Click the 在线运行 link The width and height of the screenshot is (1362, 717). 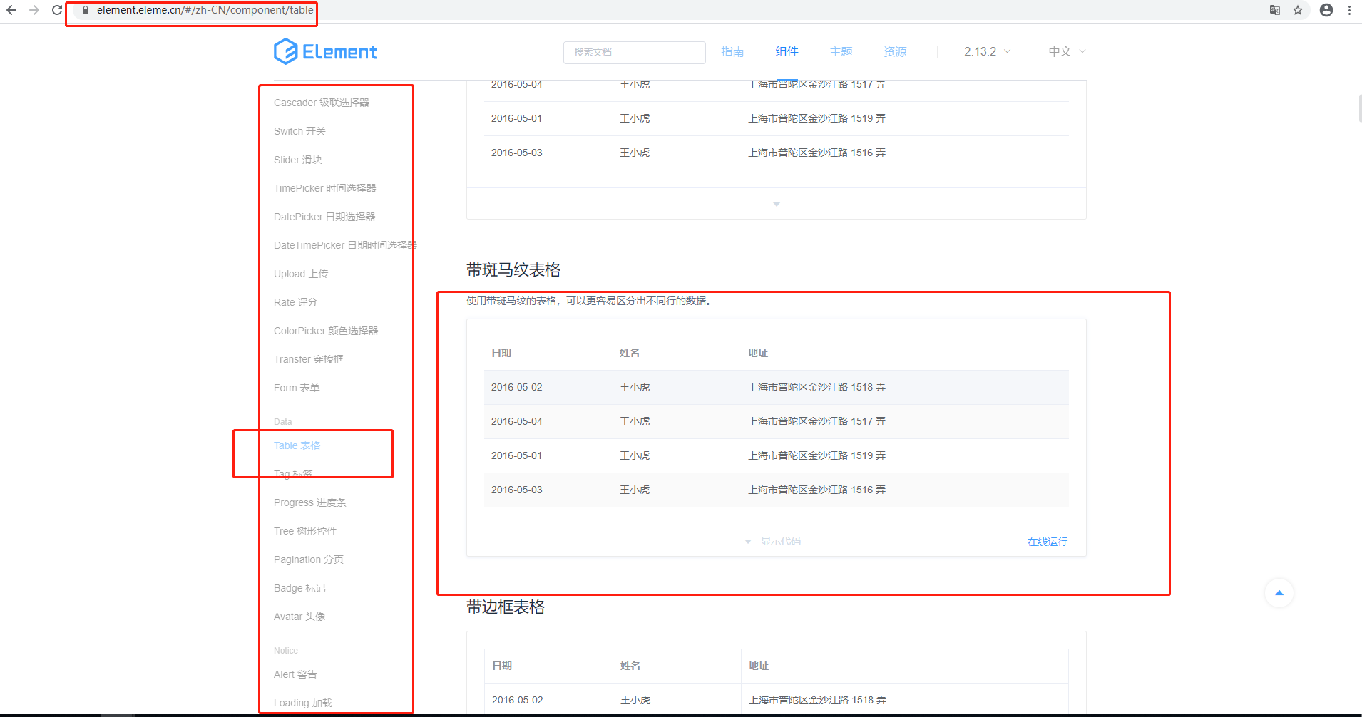[1048, 542]
